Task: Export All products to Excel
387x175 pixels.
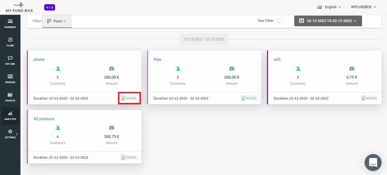Action: click(x=129, y=157)
